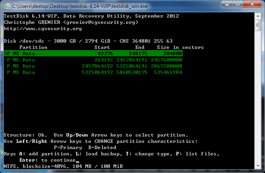Click the 'A: add partition' key hint
The height and width of the screenshot is (173, 265).
tap(45, 154)
